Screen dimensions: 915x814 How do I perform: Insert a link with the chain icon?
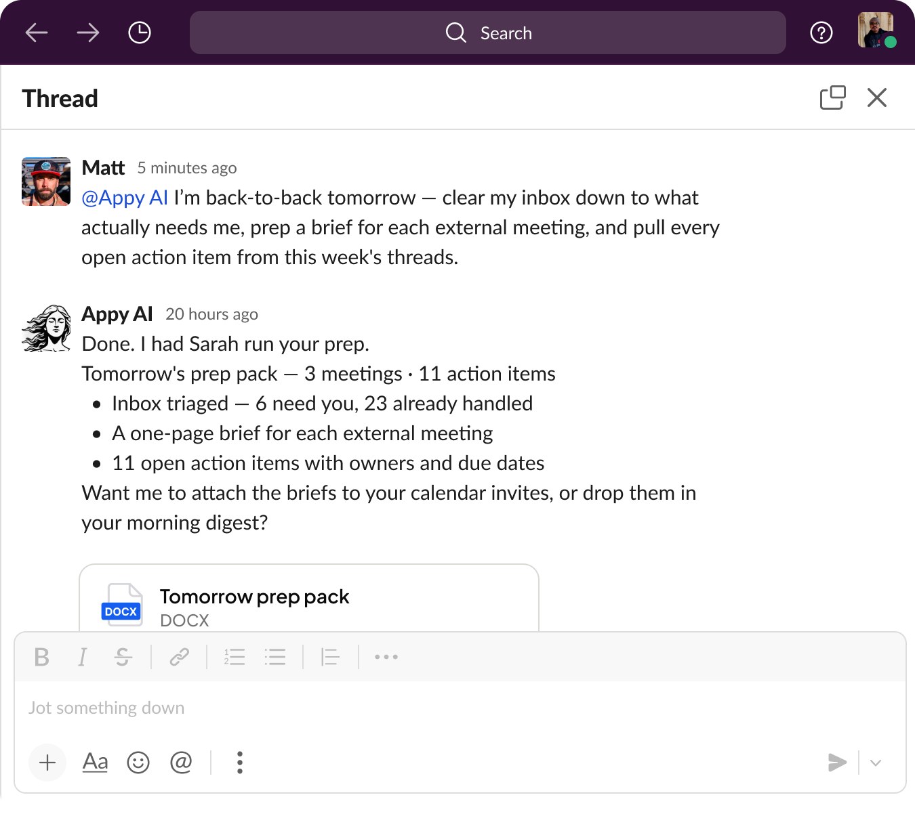pos(179,657)
